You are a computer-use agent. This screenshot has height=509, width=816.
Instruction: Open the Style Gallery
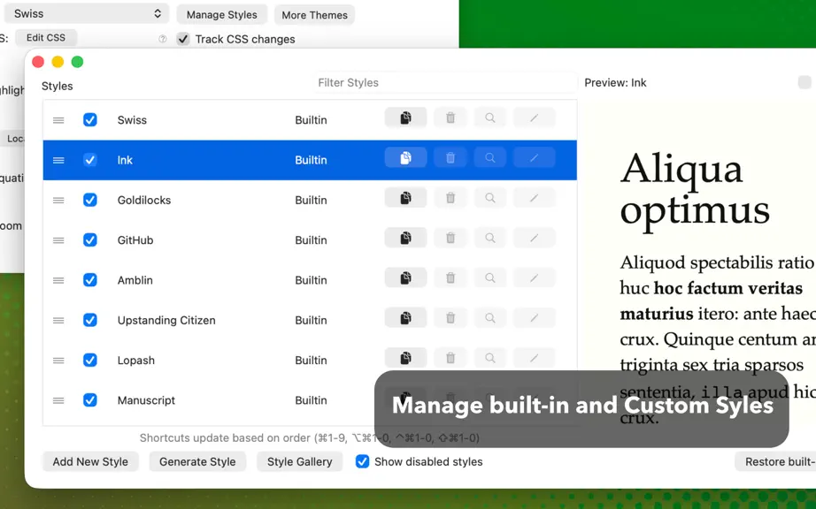coord(299,461)
